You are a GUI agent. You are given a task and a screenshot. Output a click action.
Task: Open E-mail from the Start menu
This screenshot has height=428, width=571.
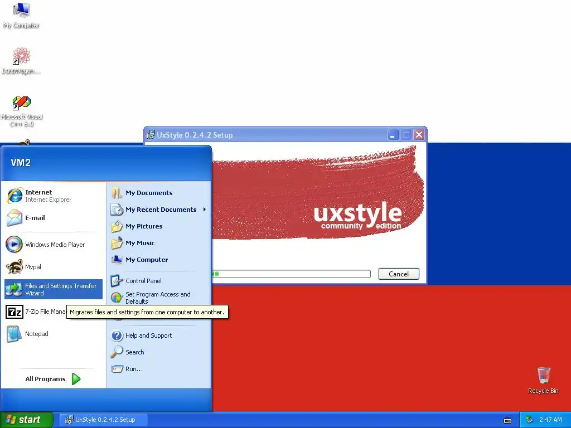click(x=54, y=218)
